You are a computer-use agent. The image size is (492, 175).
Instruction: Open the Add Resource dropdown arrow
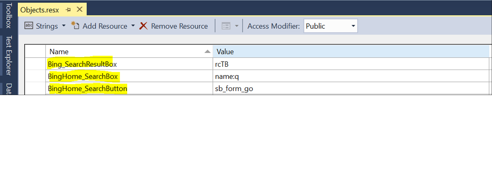click(x=133, y=26)
